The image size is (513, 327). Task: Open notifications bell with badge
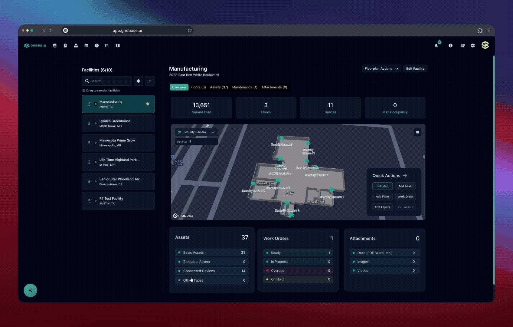click(x=436, y=45)
